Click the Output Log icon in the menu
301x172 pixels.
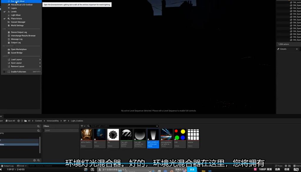click(x=9, y=42)
